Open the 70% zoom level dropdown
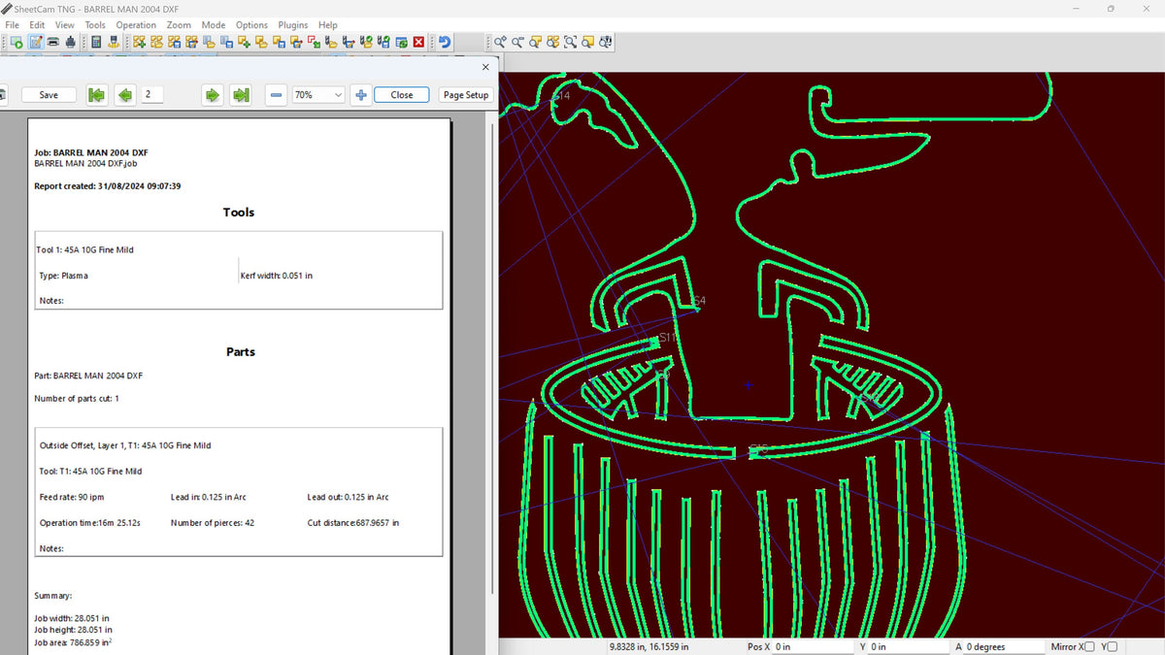The height and width of the screenshot is (655, 1165). click(x=318, y=94)
